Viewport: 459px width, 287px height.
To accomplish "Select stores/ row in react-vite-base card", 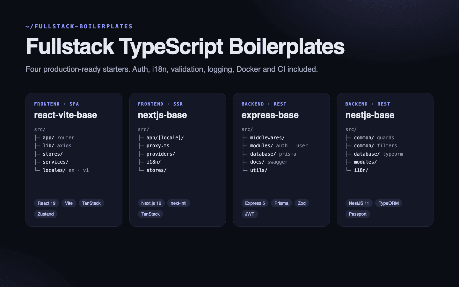I will pyautogui.click(x=48, y=154).
